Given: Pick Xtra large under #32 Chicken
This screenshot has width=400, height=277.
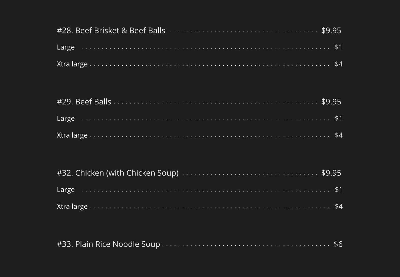Looking at the screenshot, I should tap(72, 207).
